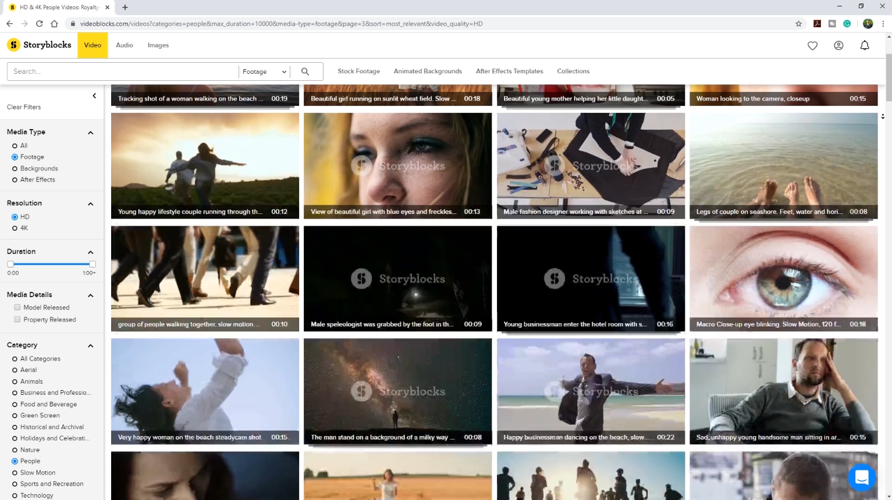
Task: Open legs of couple on seashore video
Action: pos(783,166)
